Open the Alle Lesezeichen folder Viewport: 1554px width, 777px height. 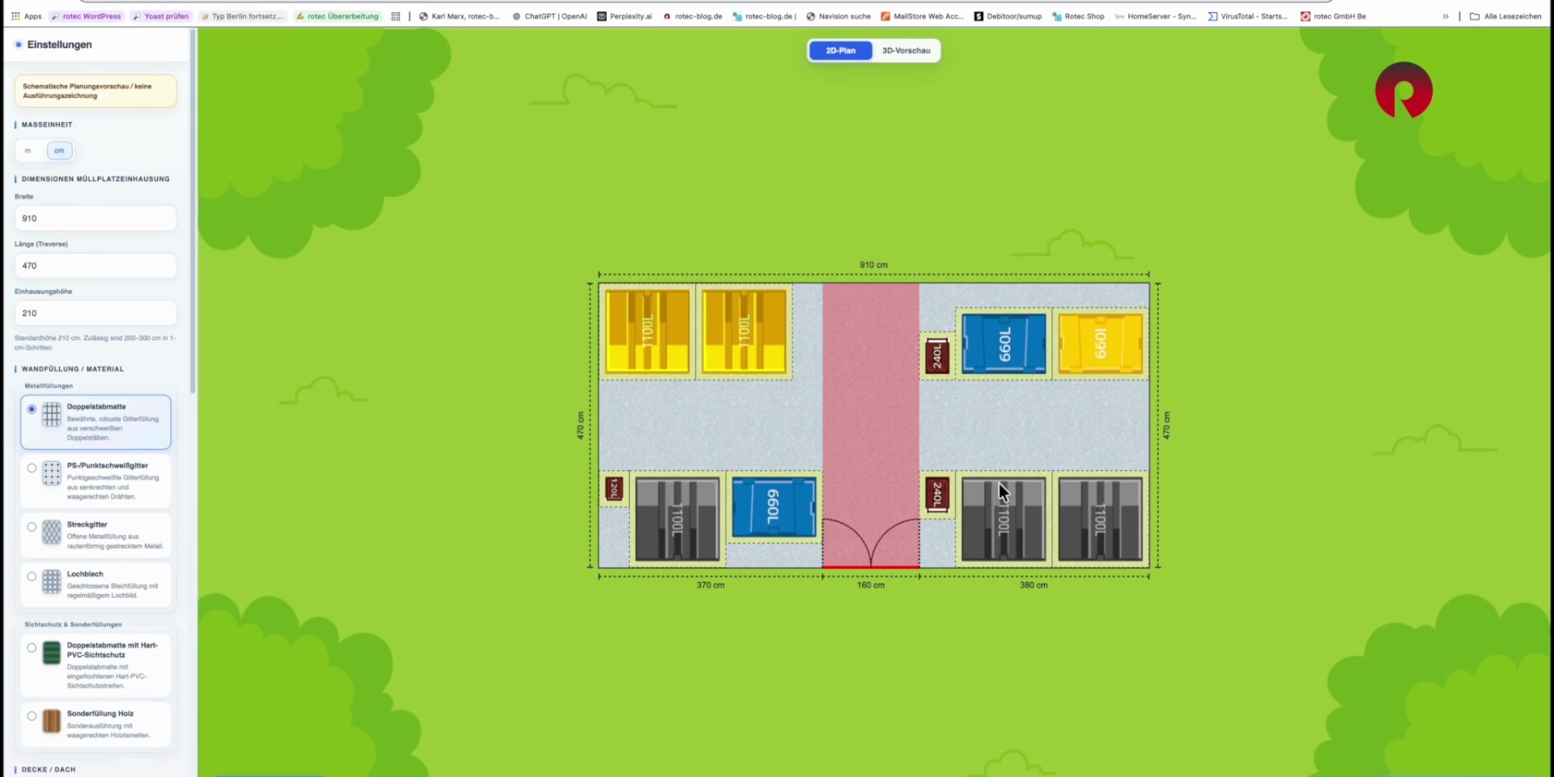tap(1505, 16)
